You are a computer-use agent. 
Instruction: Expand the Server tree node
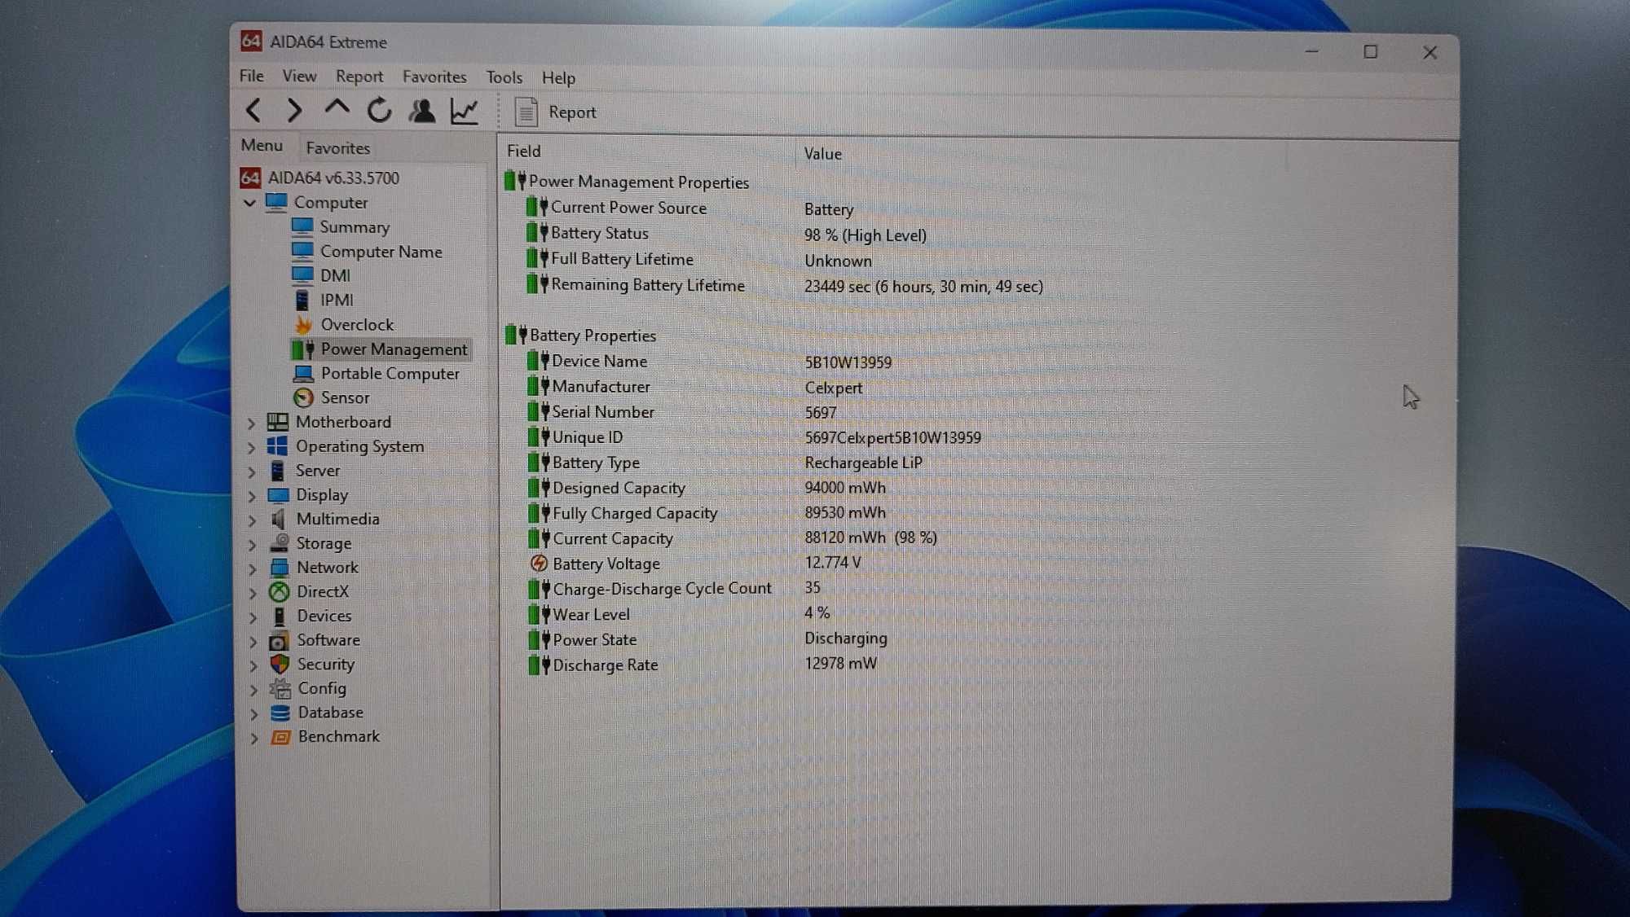[x=251, y=472]
